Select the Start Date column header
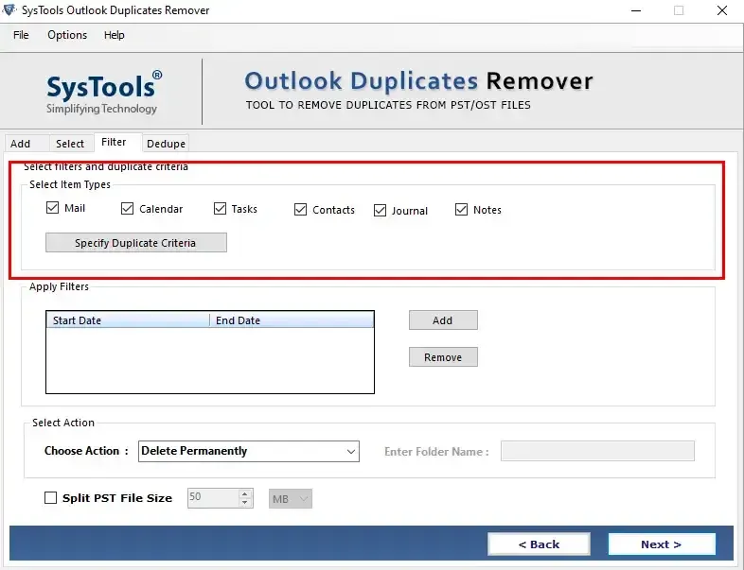This screenshot has height=570, width=744. point(128,320)
